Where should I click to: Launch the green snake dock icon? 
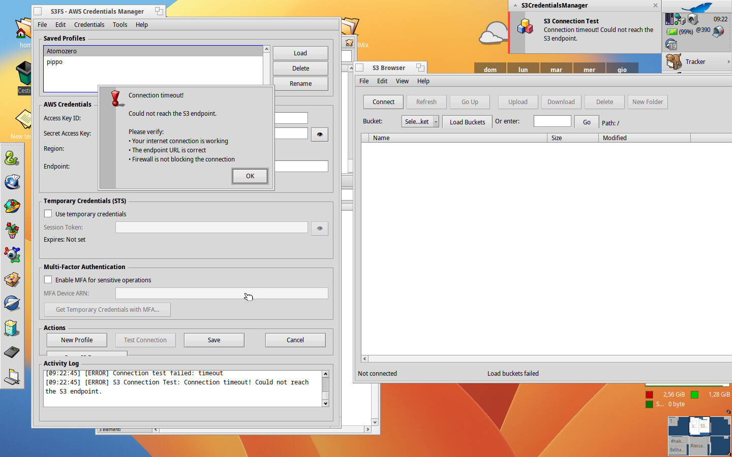(x=12, y=158)
